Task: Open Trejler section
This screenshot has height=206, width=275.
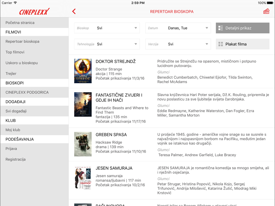Action: click(x=34, y=74)
